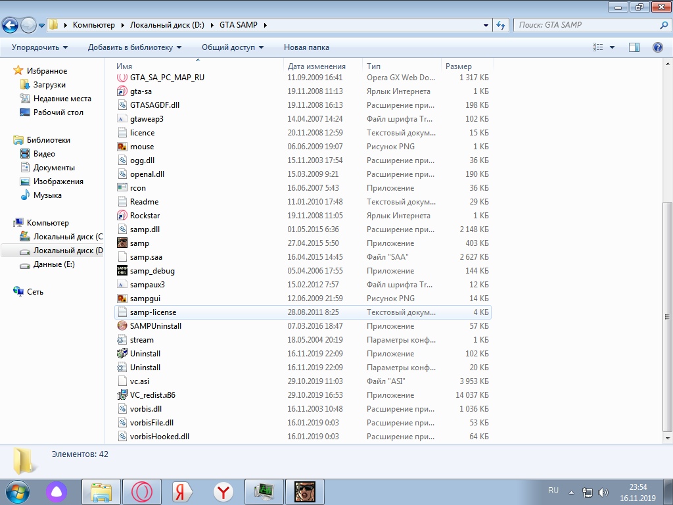Click the Back navigation arrow
The width and height of the screenshot is (673, 505).
pyautogui.click(x=11, y=26)
